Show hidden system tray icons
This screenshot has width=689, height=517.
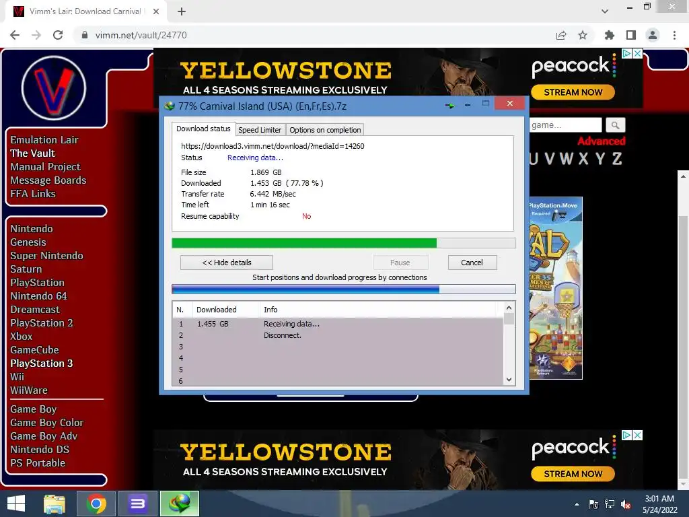click(577, 504)
